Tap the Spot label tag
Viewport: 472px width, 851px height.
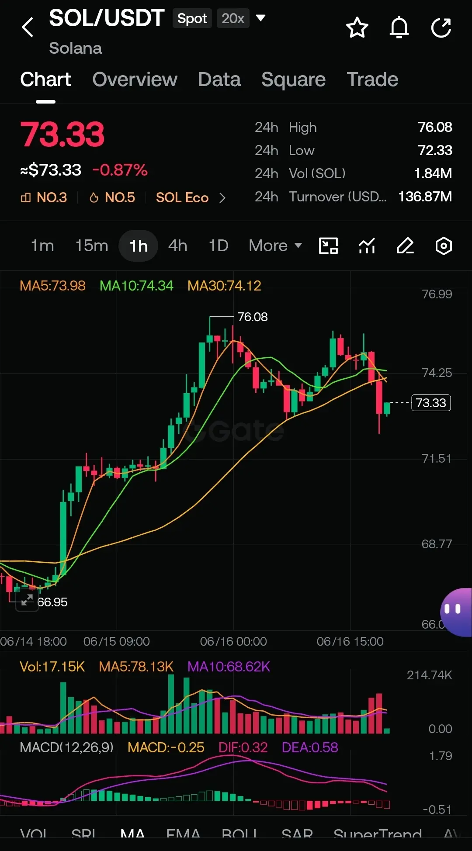[x=192, y=18]
